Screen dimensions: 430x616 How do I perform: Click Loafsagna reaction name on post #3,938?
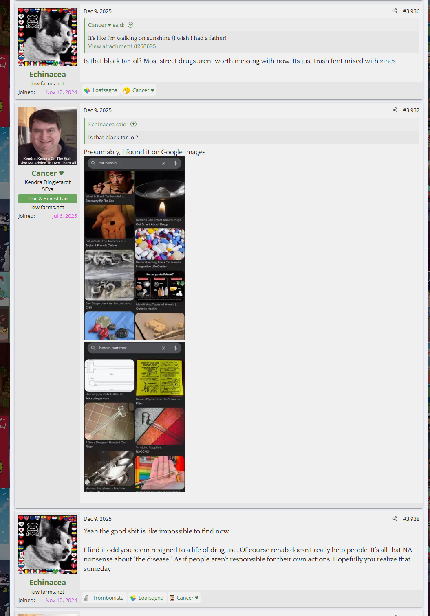[151, 598]
